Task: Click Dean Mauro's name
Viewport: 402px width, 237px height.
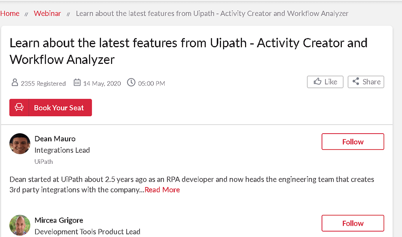Action: tap(55, 139)
